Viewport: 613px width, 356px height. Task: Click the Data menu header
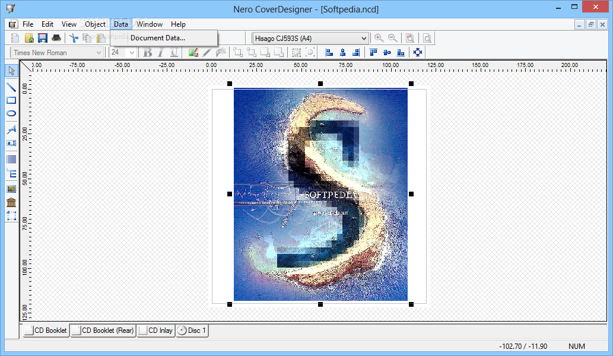pyautogui.click(x=121, y=24)
